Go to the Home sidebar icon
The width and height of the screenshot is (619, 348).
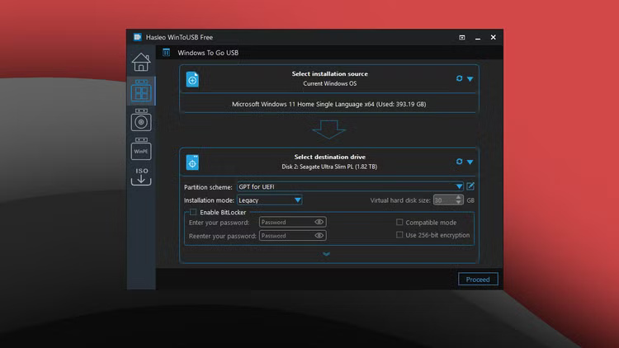[141, 63]
